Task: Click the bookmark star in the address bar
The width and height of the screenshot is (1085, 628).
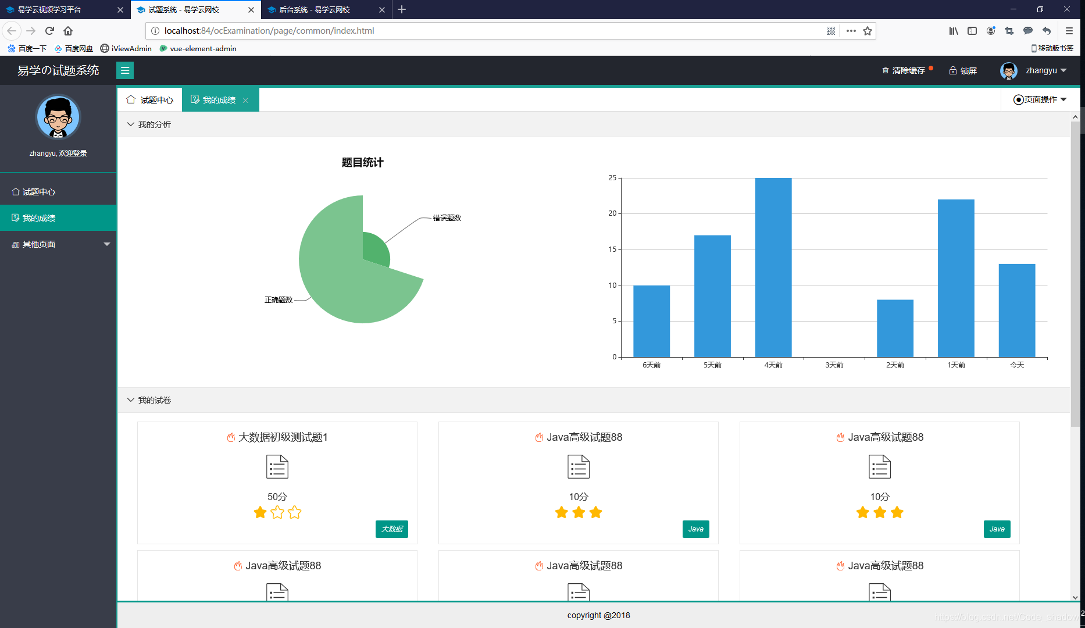Action: 868,31
